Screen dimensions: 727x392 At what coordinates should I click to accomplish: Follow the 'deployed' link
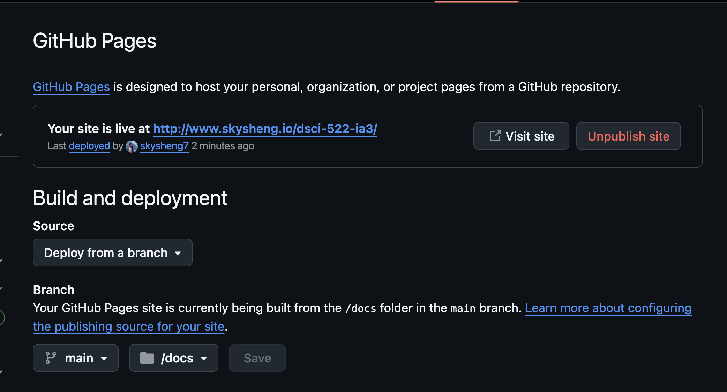click(89, 146)
